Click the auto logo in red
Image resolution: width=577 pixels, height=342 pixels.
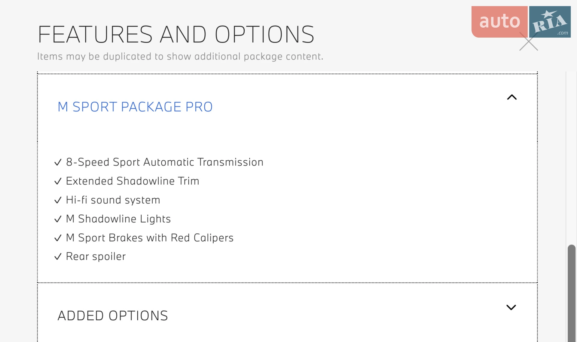click(x=499, y=22)
